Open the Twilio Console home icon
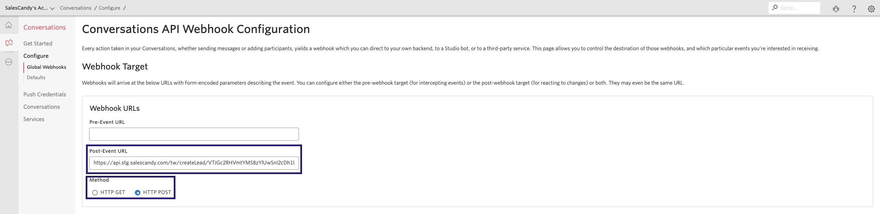 [x=9, y=25]
